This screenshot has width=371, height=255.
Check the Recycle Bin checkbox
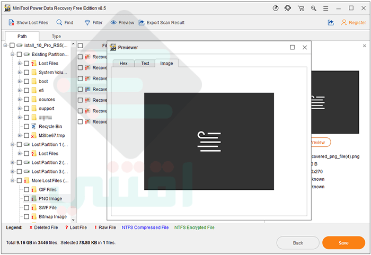click(26, 126)
